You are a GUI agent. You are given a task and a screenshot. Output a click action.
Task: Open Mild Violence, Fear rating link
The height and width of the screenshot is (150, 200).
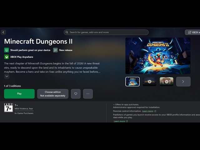pos(24,109)
